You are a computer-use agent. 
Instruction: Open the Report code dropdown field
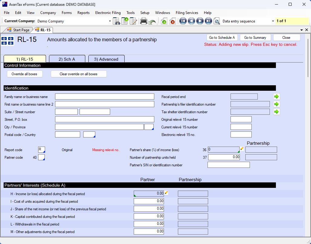41,150
